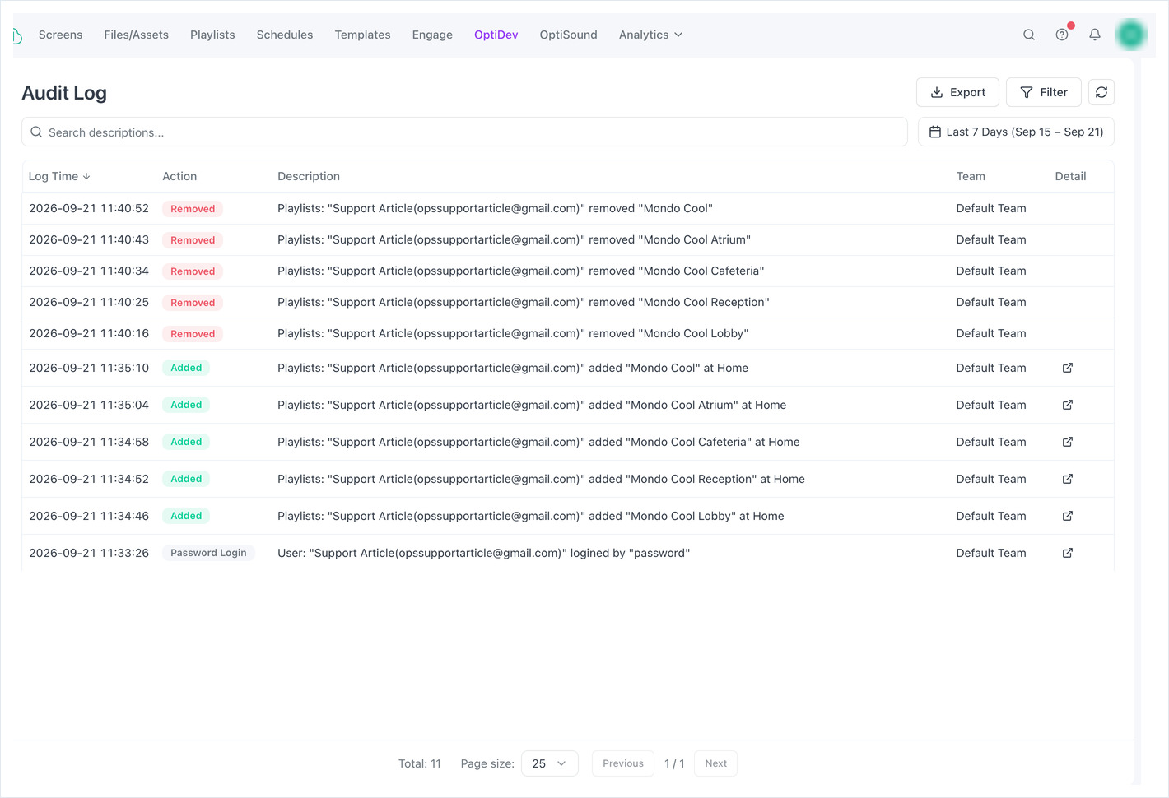Click timestamp 2026-09-21 11:40:25
The height and width of the screenshot is (798, 1169).
[89, 302]
